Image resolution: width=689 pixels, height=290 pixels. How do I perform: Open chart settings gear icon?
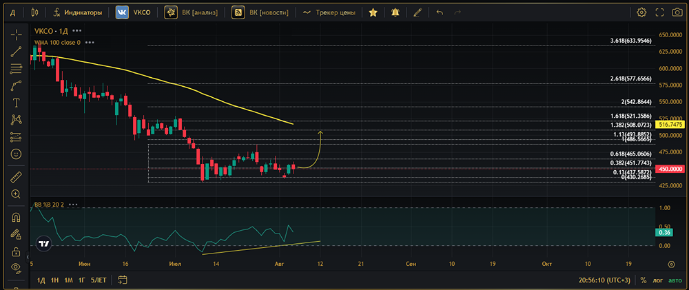click(641, 12)
